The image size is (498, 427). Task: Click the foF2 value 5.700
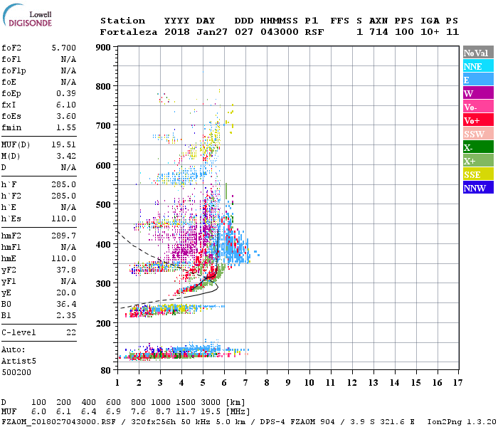pos(64,48)
